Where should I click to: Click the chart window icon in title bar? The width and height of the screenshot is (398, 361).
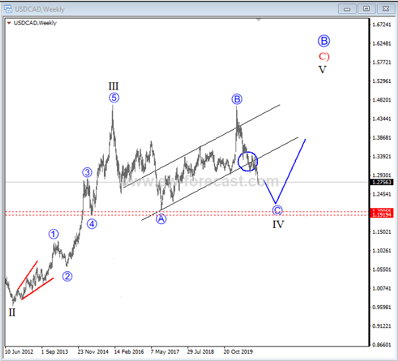[8, 8]
